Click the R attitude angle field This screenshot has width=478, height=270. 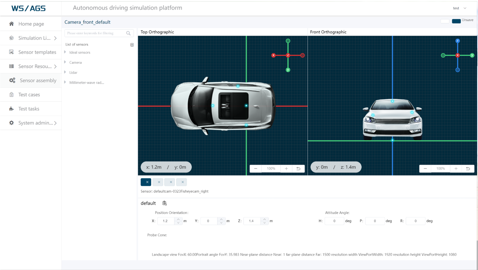415,221
